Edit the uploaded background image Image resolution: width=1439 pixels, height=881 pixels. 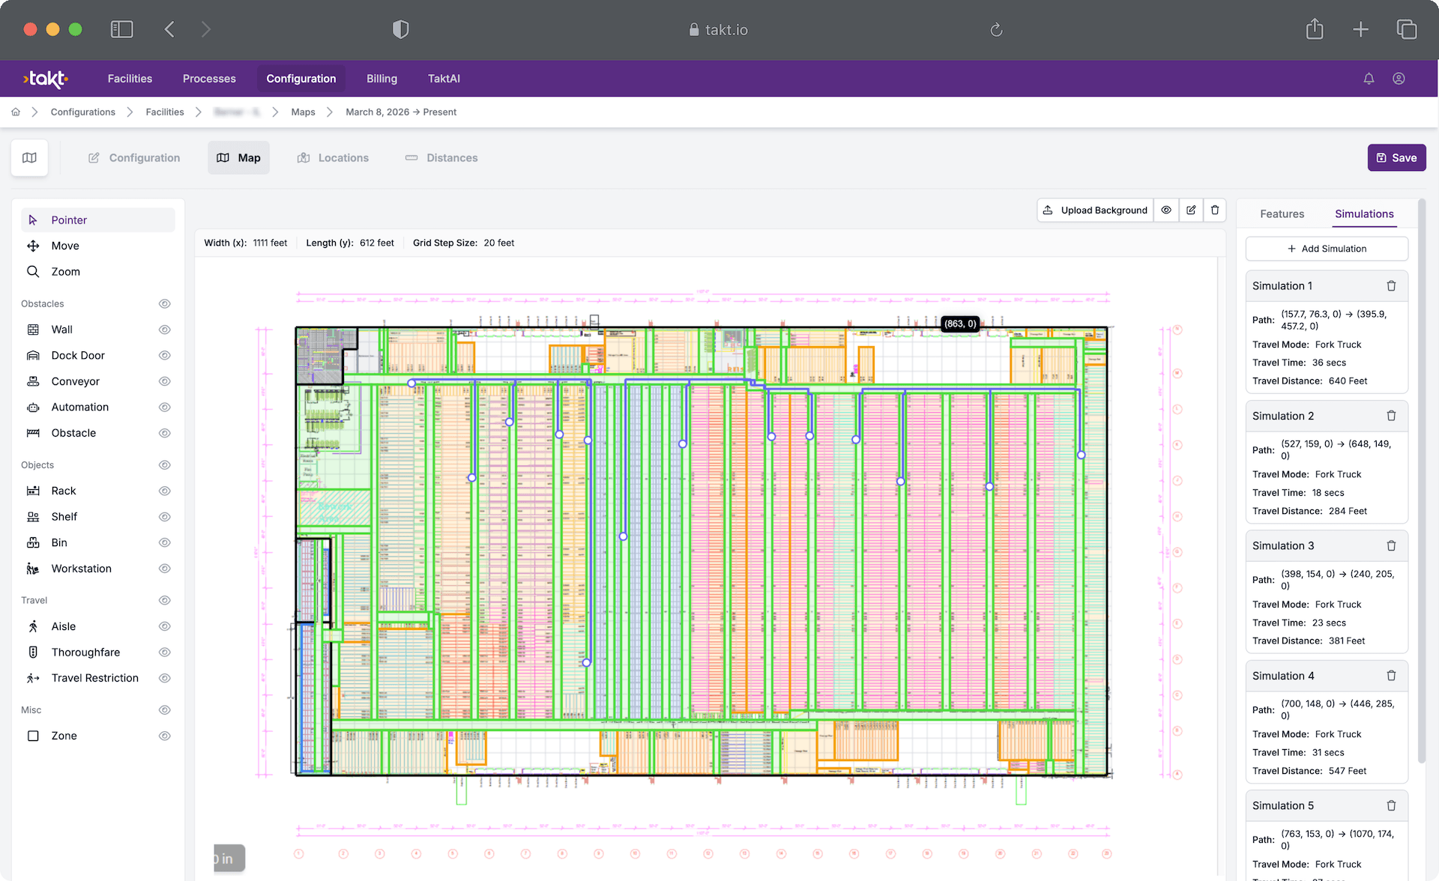(x=1191, y=211)
